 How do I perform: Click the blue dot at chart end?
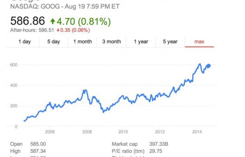[209, 66]
